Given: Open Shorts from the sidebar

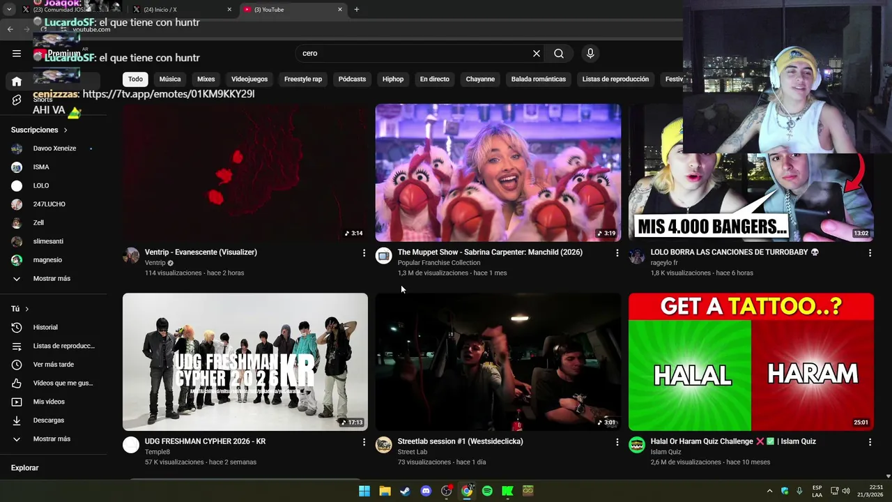Looking at the screenshot, I should point(17,100).
